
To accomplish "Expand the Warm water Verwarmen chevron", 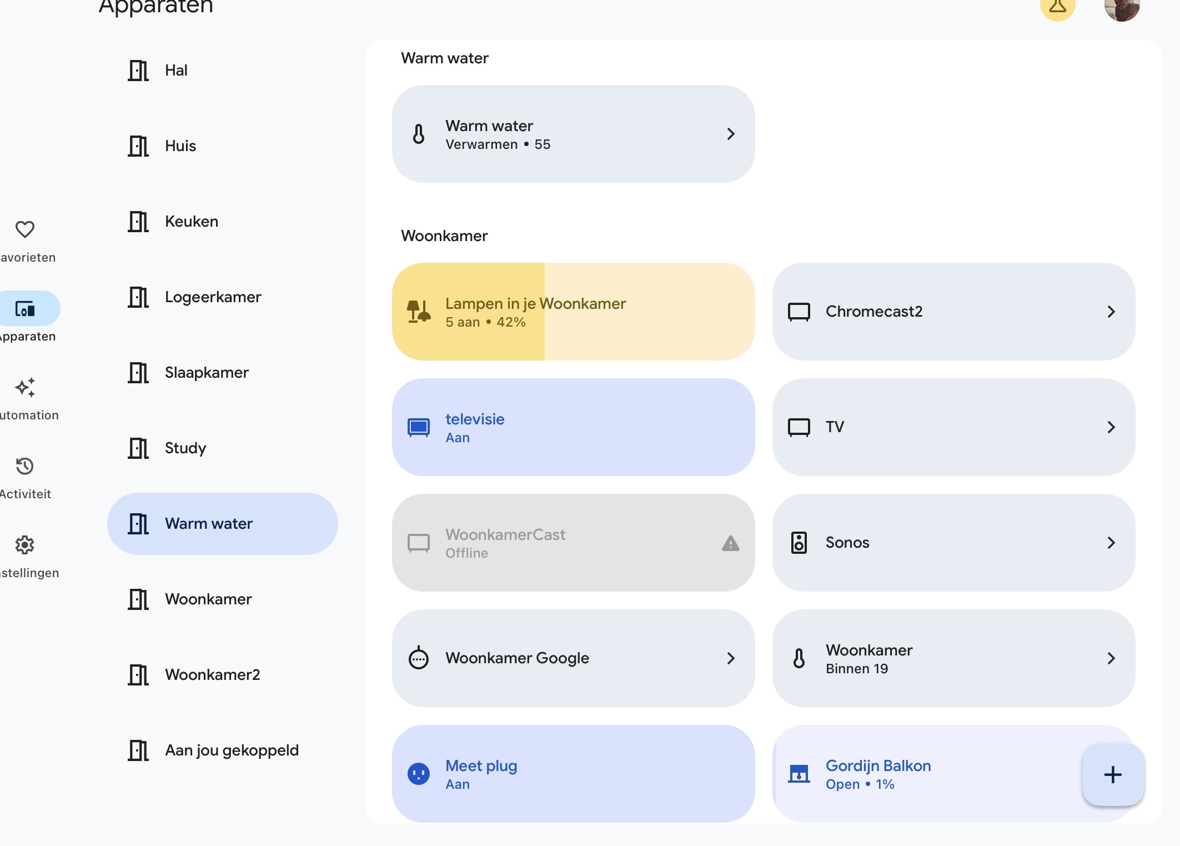I will tap(731, 134).
